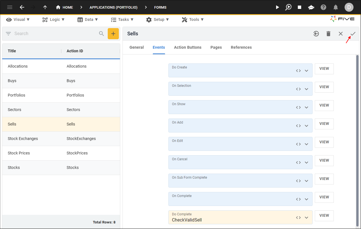Select the Allocations row in the list

[x=61, y=66]
